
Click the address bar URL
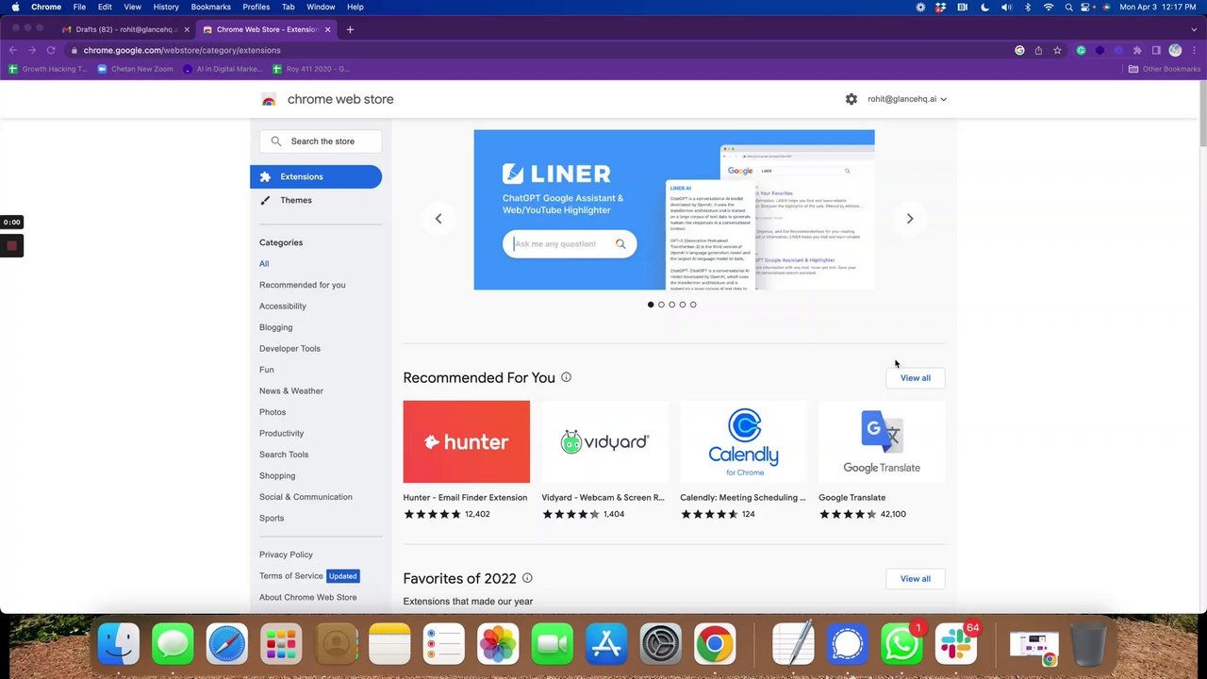(182, 50)
